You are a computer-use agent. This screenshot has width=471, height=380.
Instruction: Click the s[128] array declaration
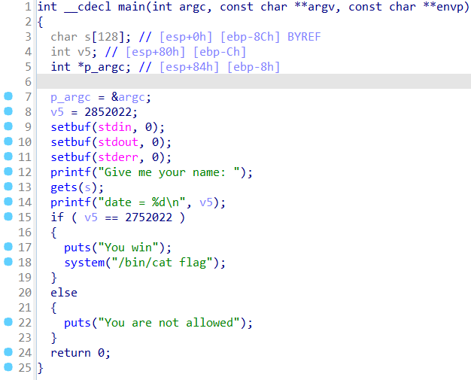[105, 38]
